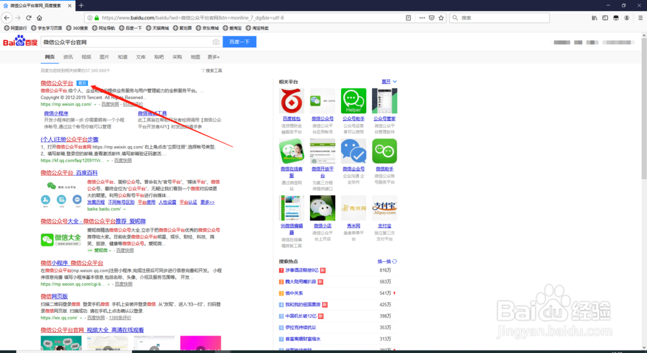The height and width of the screenshot is (353, 647).
Task: Open the 微信大全 anyv.net logo thumbnail
Action: coord(61,239)
